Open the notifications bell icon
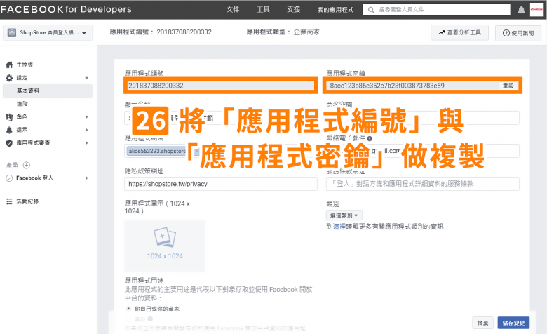 [521, 10]
